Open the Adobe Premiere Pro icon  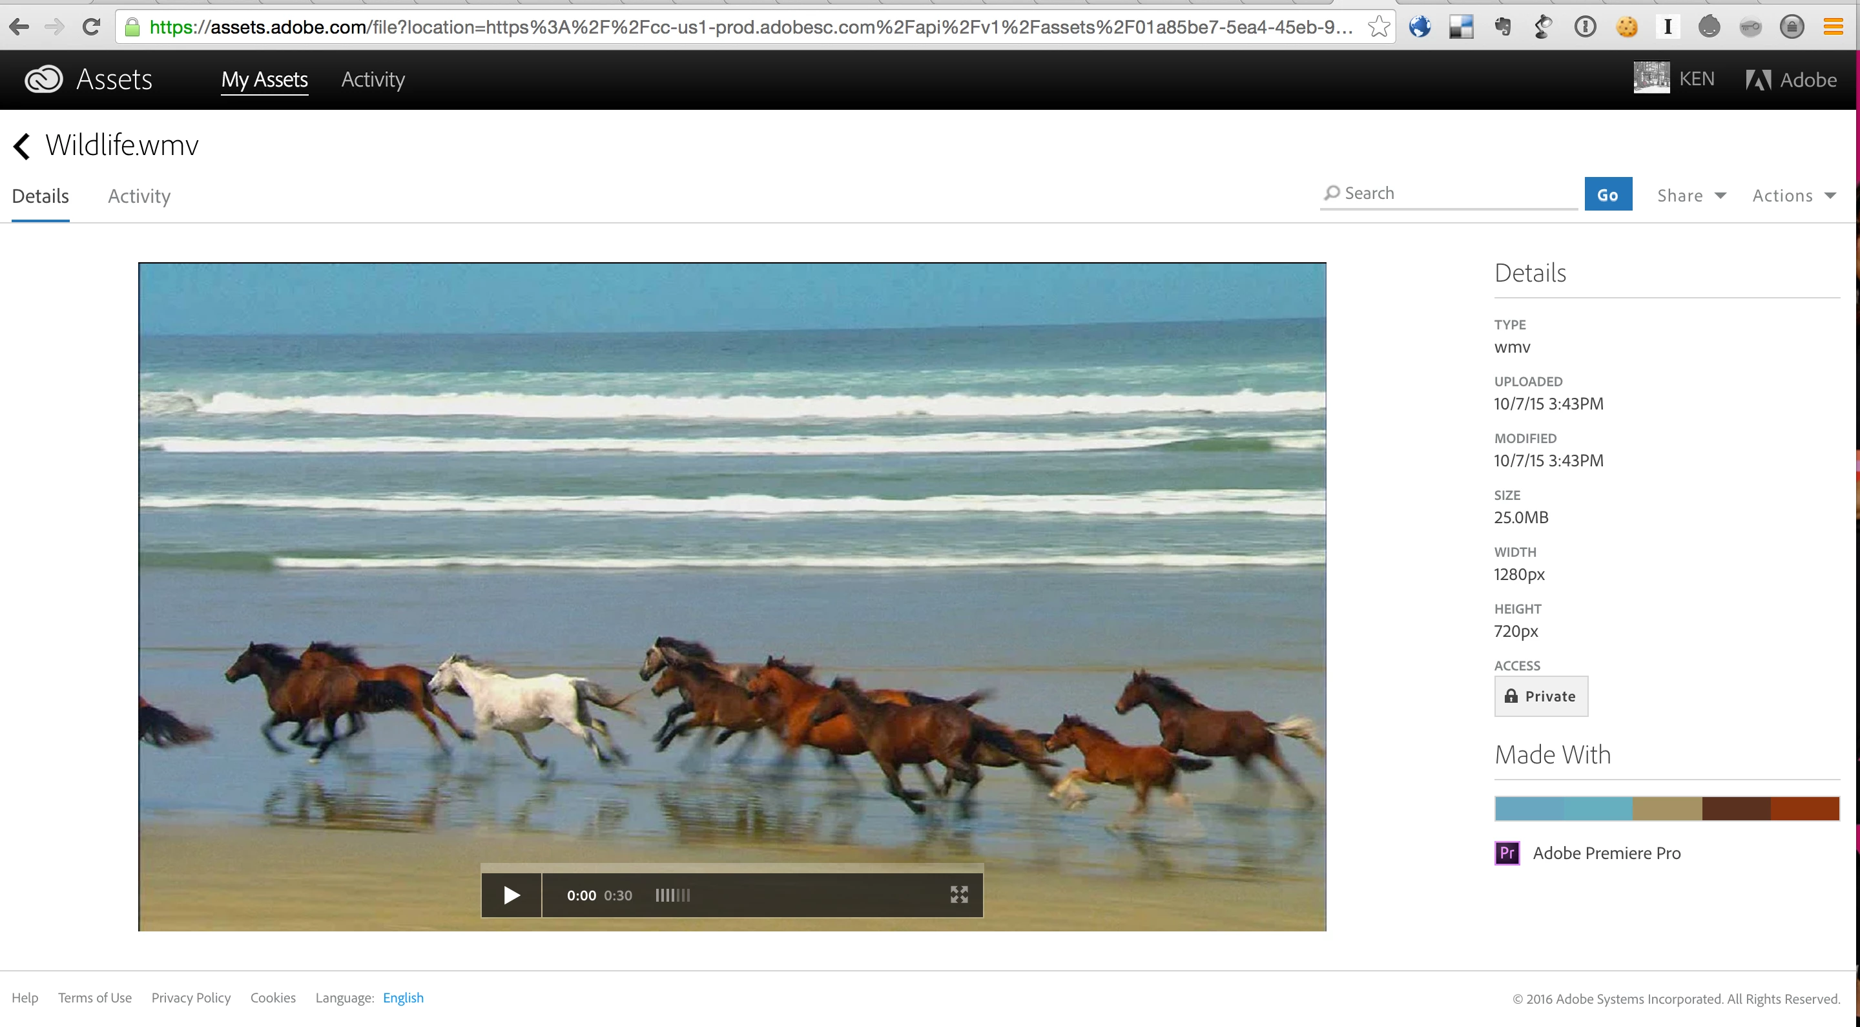coord(1507,853)
